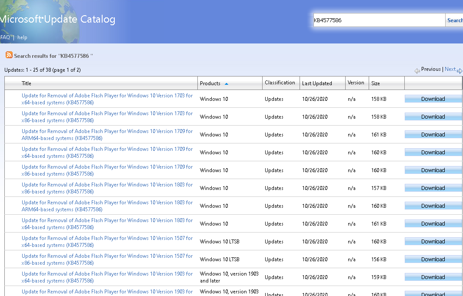Select 'Windows 10 LTSB' in Version 1507 x64 row
This screenshot has height=296, width=463.
220,241
